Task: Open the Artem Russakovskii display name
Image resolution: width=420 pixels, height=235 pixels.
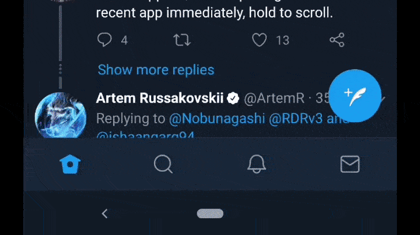Action: [160, 98]
